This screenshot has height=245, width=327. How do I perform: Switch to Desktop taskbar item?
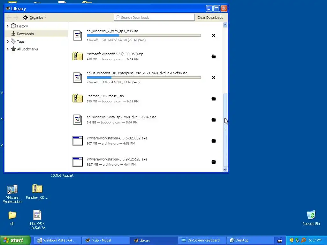250,240
